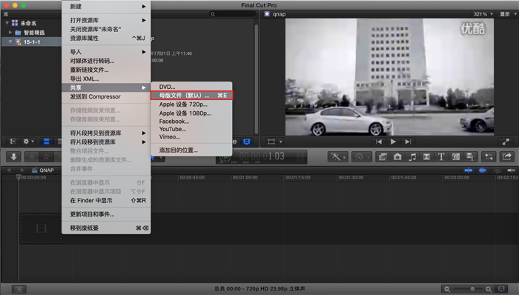Expand the 新建 submenu
This screenshot has height=295, width=519.
coord(106,6)
